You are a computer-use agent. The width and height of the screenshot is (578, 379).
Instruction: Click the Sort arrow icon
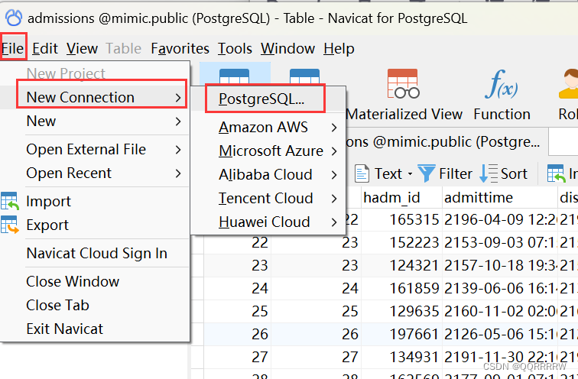click(489, 173)
